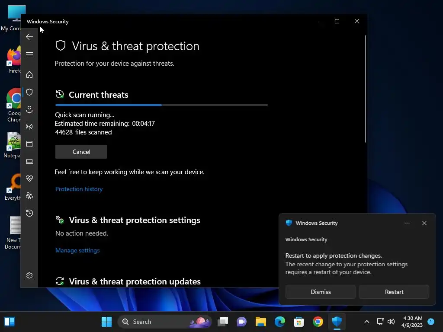Open Task View on the taskbar
Screen dimensions: 443x332
pos(223,322)
